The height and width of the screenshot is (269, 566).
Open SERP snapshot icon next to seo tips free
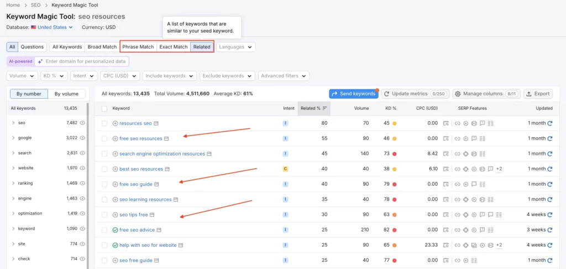coord(152,214)
